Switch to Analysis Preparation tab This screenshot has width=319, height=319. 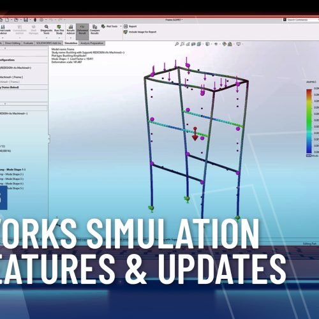92,43
